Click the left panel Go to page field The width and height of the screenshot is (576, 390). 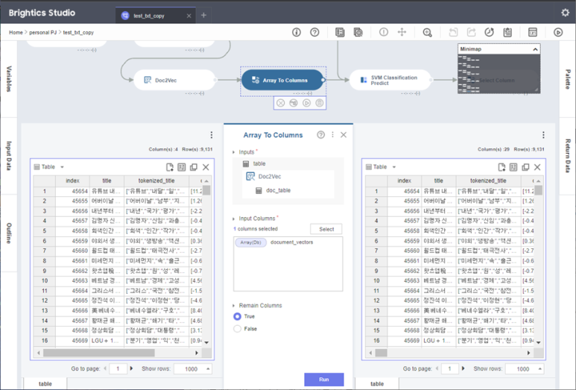pos(118,368)
